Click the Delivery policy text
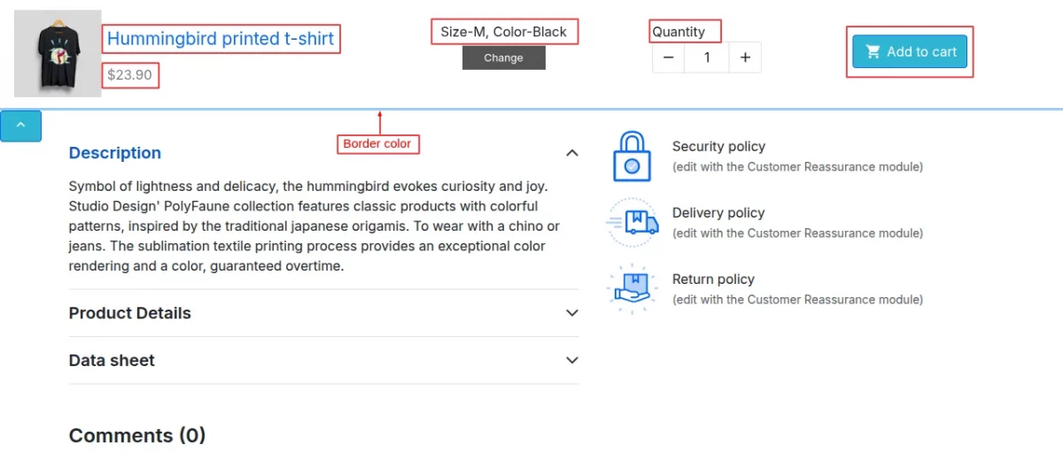Screen dimensions: 1063x459 [718, 213]
